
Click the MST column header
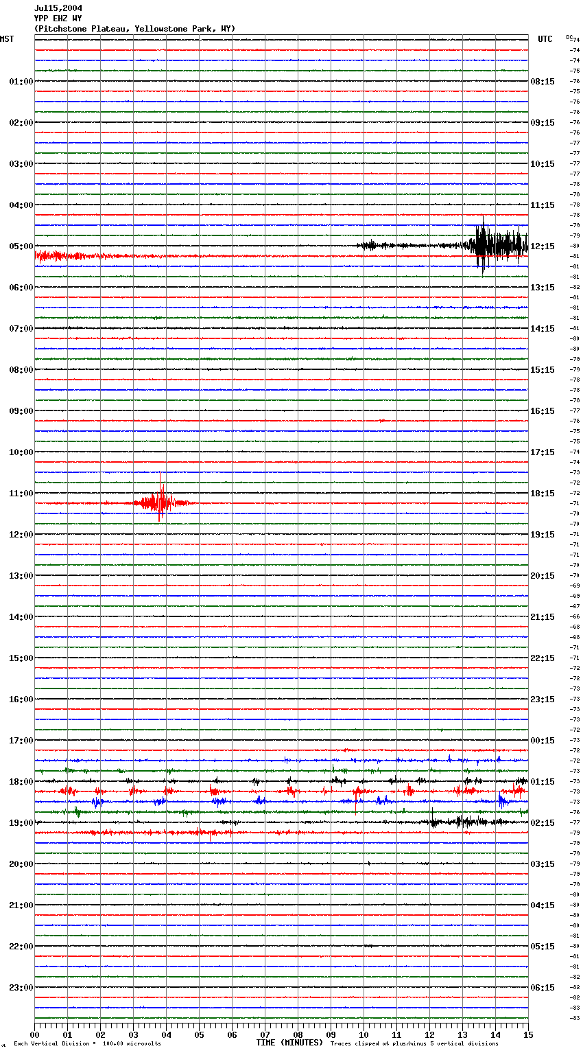[x=7, y=39]
